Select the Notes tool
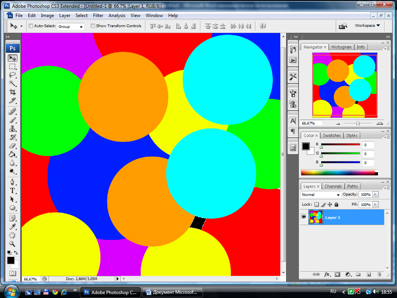The height and width of the screenshot is (298, 397). [12, 218]
